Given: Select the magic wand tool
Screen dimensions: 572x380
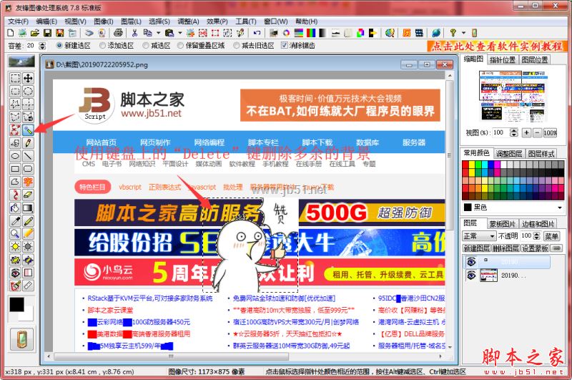Looking at the screenshot, I should [x=28, y=130].
